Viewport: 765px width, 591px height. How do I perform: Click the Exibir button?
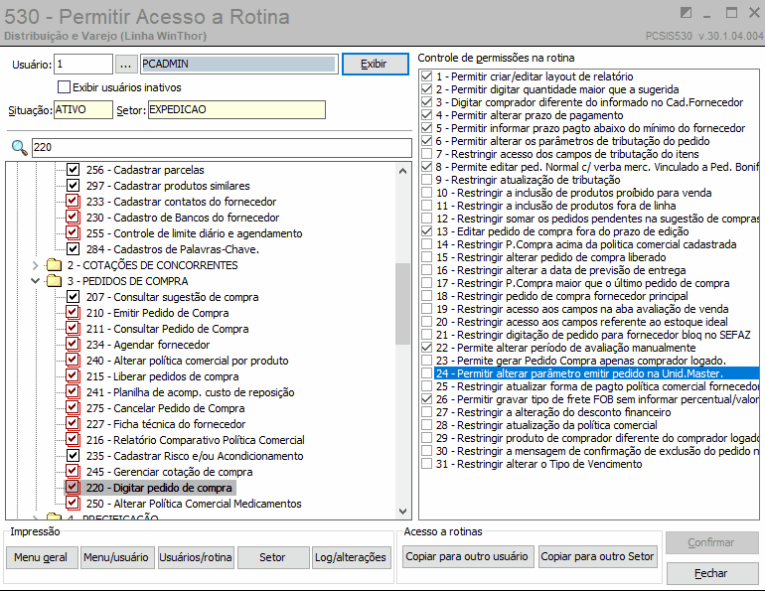pyautogui.click(x=376, y=64)
